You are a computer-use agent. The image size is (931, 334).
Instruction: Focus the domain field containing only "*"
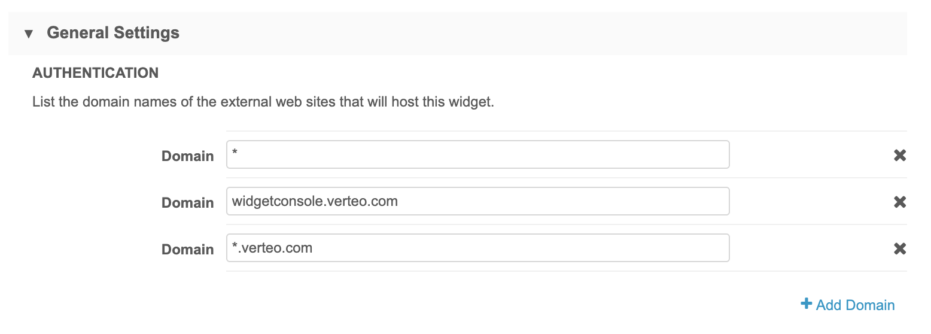(x=477, y=154)
